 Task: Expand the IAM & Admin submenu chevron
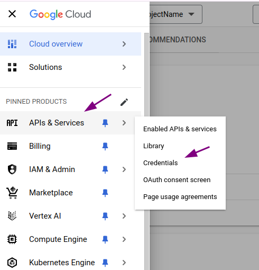[x=124, y=169]
